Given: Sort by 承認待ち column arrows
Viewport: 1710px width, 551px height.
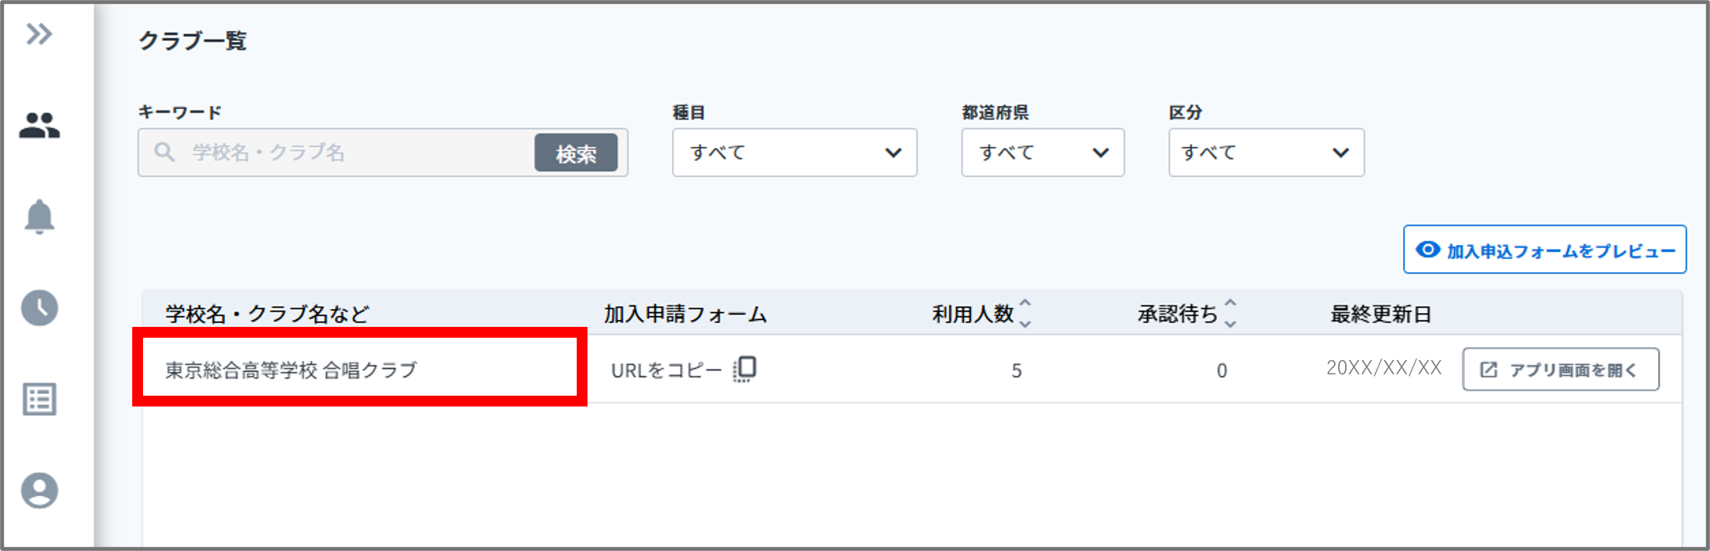Looking at the screenshot, I should [1231, 313].
